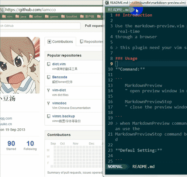Open the booklet bookmarks folder
Image resolution: width=187 pixels, height=177 pixels.
click(69, 16)
